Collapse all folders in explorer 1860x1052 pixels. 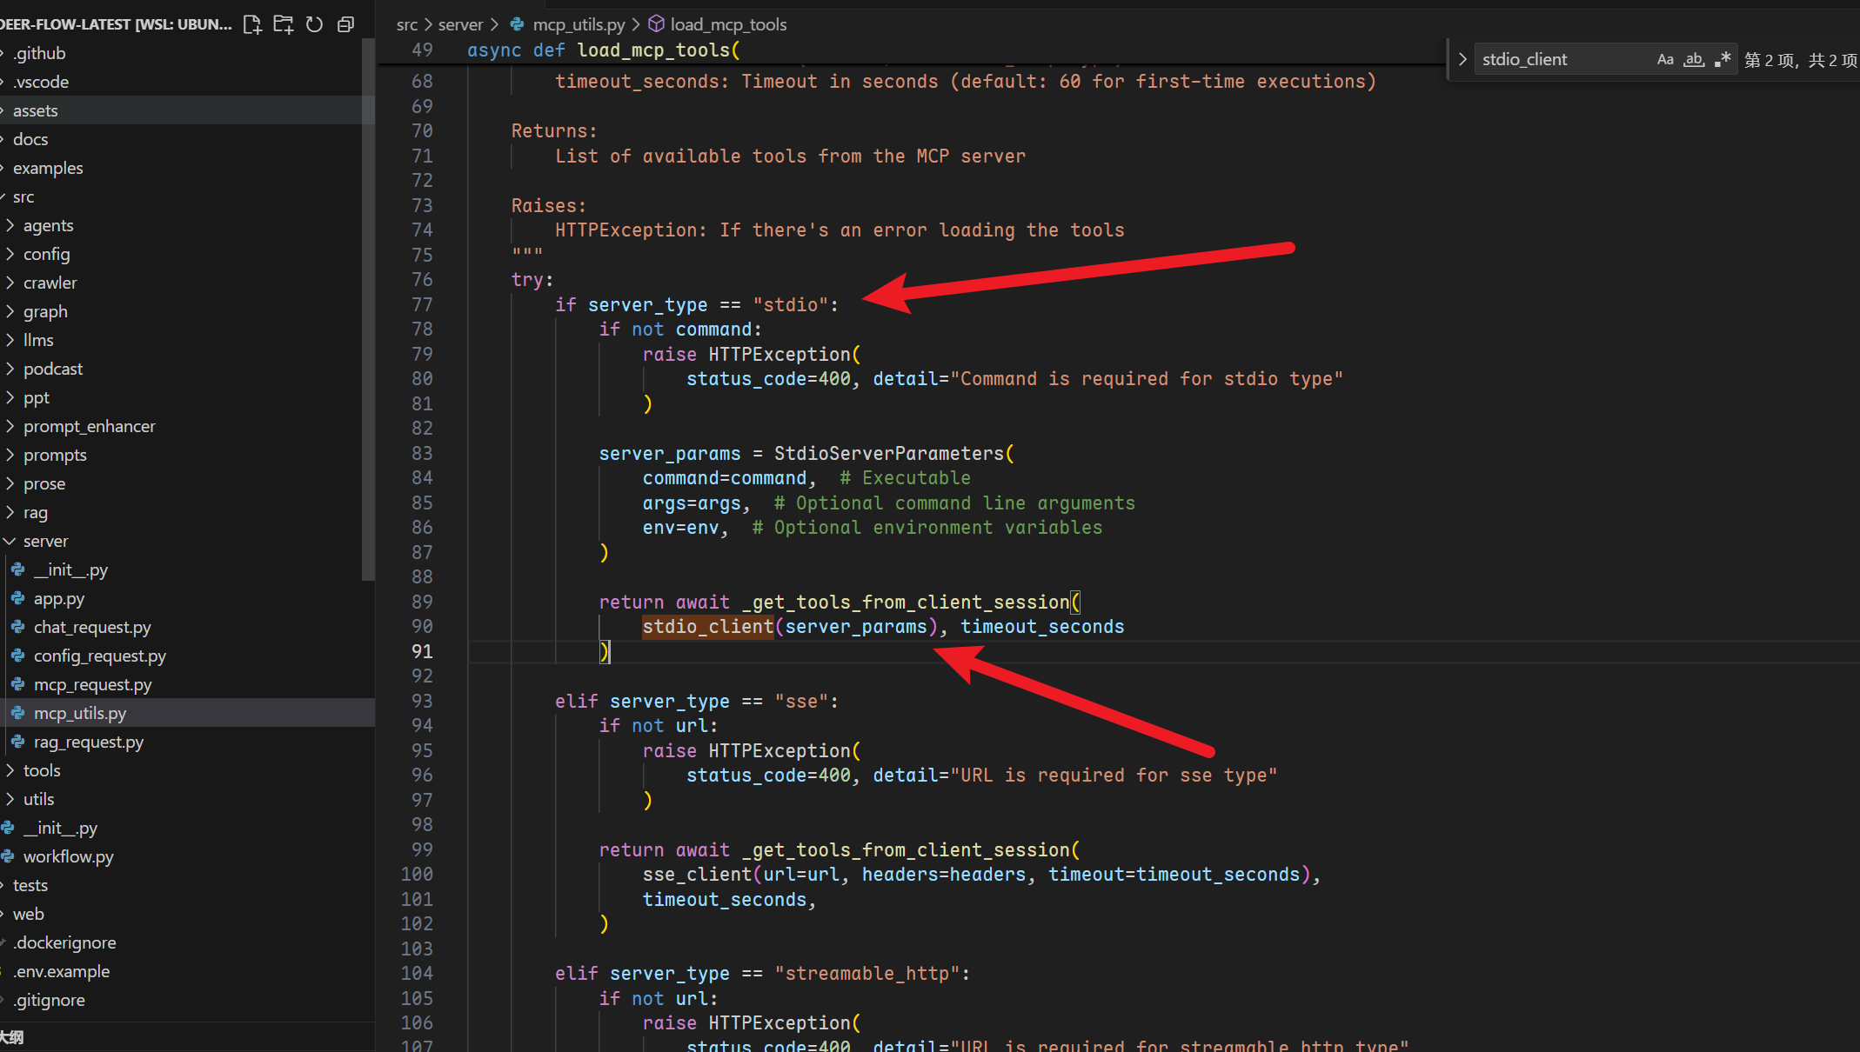coord(345,24)
